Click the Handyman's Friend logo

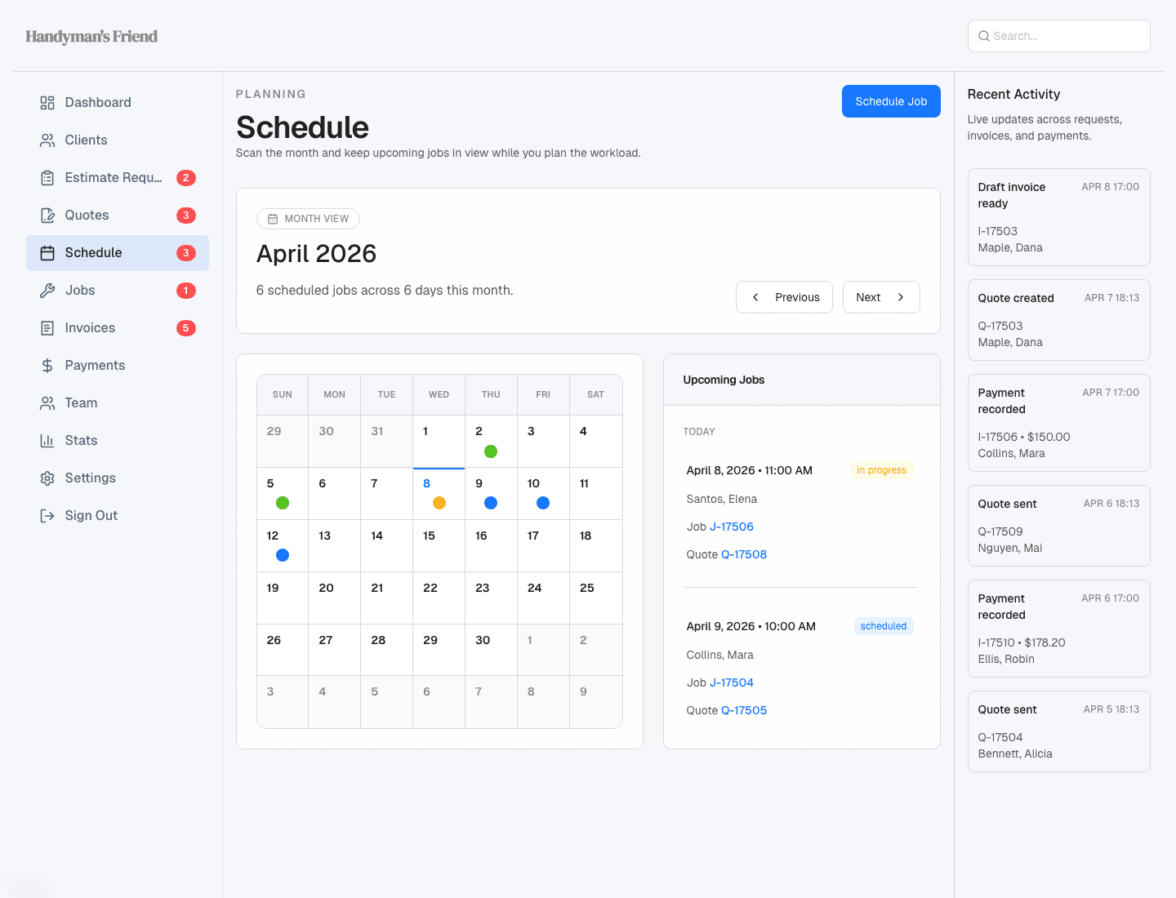(91, 36)
